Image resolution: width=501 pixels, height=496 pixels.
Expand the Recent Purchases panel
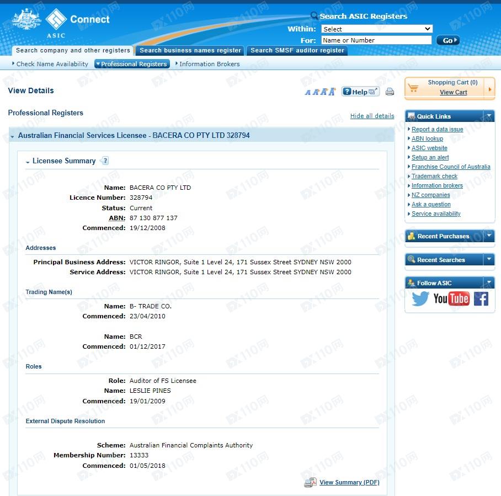pos(488,236)
